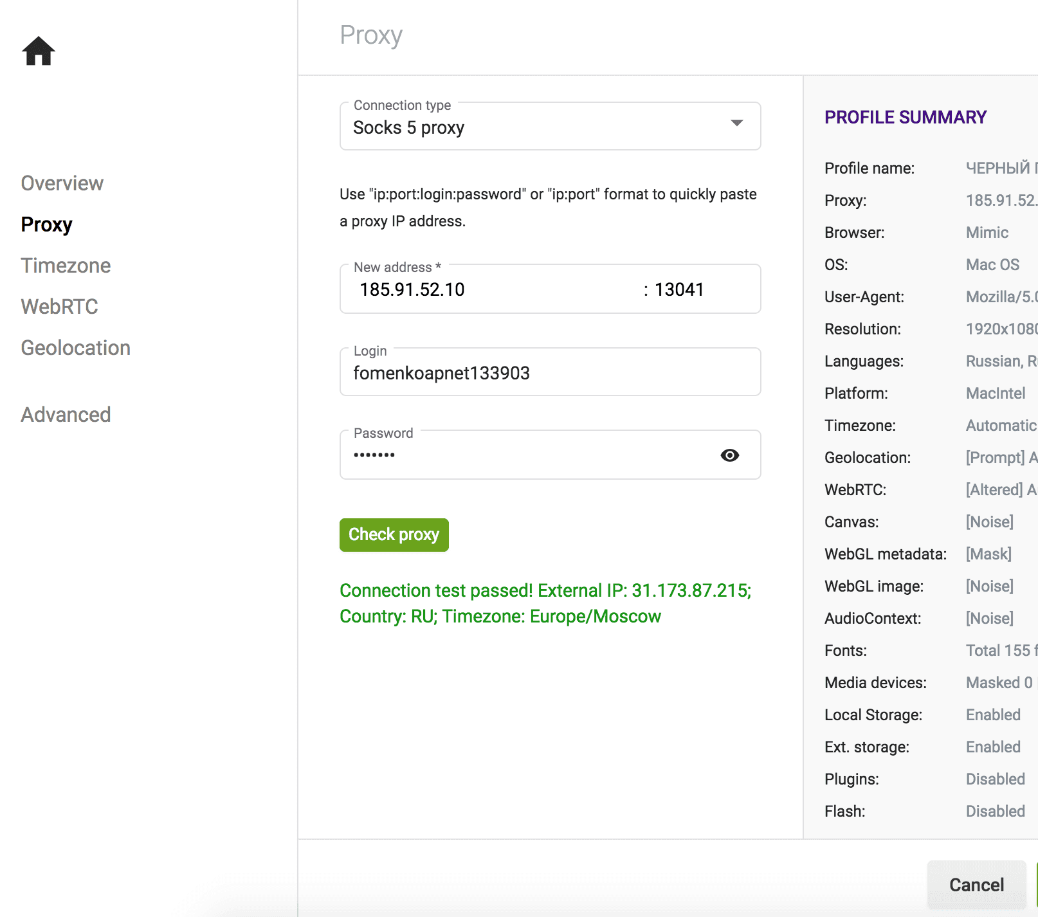
Task: Expand the Advanced section
Action: pos(65,415)
